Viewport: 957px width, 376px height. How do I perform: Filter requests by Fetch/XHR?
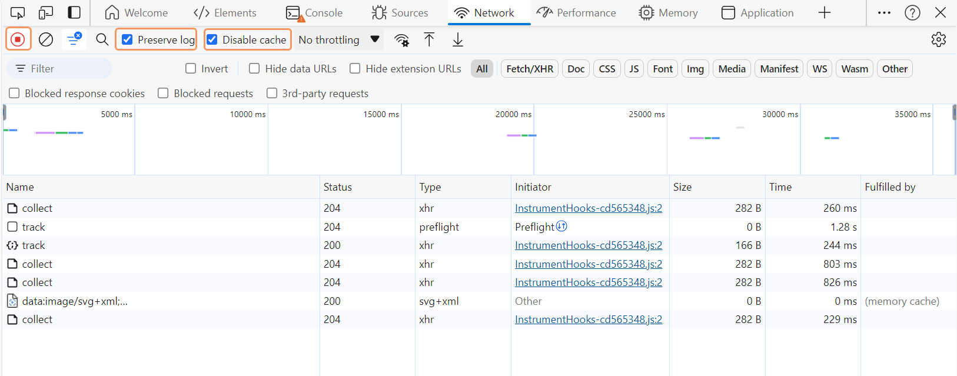tap(530, 69)
